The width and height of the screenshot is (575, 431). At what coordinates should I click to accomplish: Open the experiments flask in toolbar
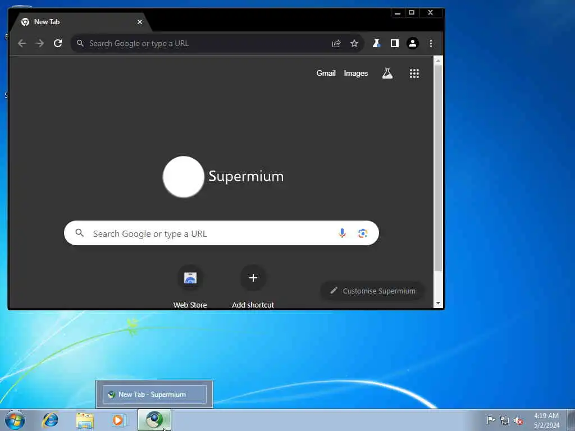point(376,43)
